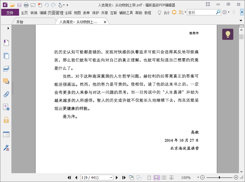Open the 共享 ribbon tab
245x182 pixels.
click(104, 13)
